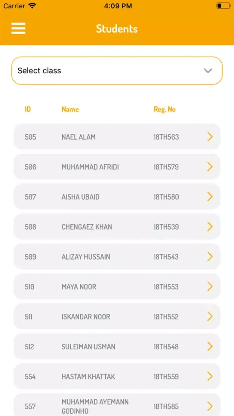
Task: Tap the chevron beside MUHAMMAD AFRIDI
Action: point(210,167)
